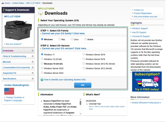Image resolution: width=166 pixels, height=122 pixels.
Task: Open 'How to identify your Operating System' link
Action: click(65, 80)
